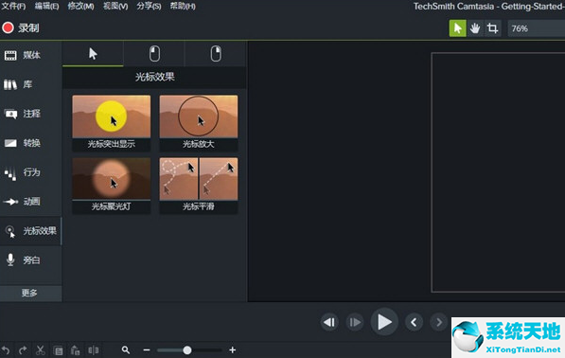Image resolution: width=565 pixels, height=358 pixels.
Task: Click the red Record button
Action: click(x=20, y=27)
